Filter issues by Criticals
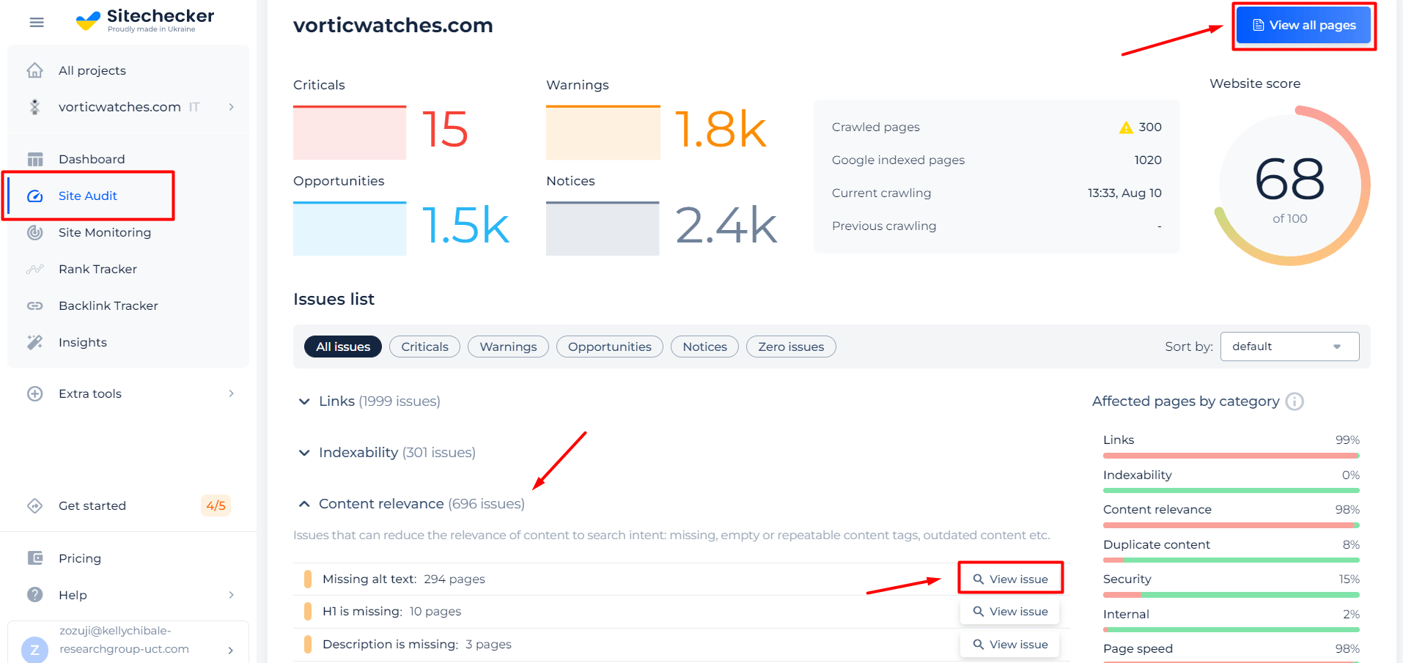 pos(424,347)
